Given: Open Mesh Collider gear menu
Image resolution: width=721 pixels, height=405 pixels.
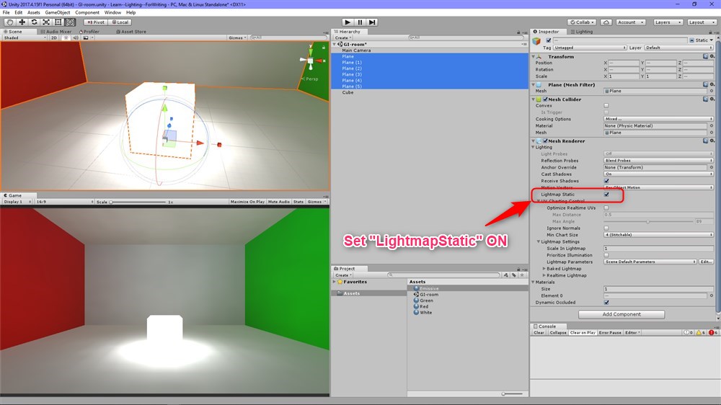Looking at the screenshot, I should (x=712, y=99).
